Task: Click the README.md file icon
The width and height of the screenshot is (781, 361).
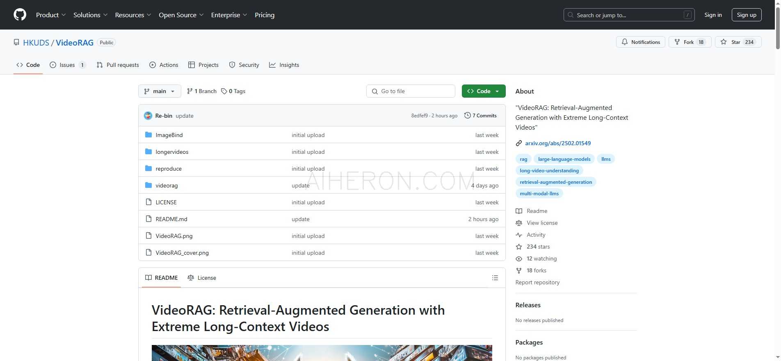Action: click(148, 219)
